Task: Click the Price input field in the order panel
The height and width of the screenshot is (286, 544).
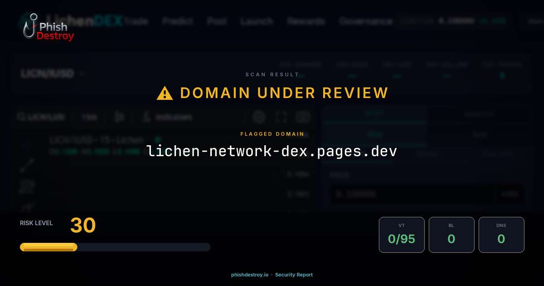Action: (413, 194)
